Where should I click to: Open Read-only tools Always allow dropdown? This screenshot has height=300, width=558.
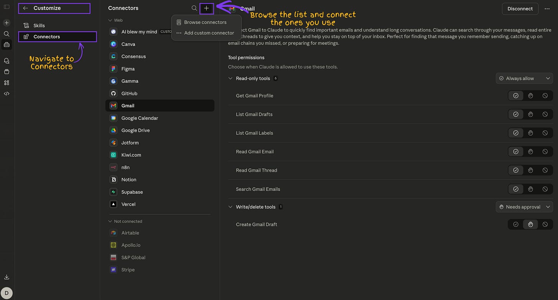(524, 78)
